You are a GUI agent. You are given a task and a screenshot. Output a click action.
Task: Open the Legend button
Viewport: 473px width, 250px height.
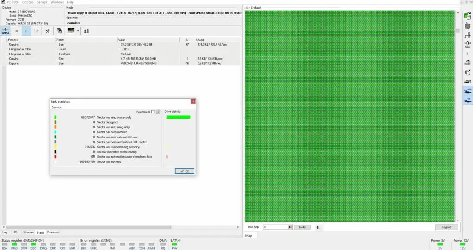(447, 227)
